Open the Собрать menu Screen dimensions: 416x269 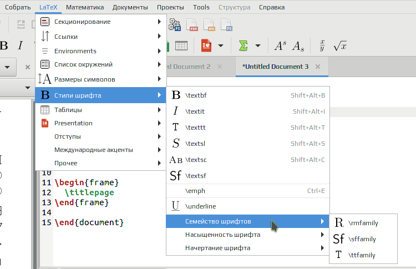tap(18, 7)
